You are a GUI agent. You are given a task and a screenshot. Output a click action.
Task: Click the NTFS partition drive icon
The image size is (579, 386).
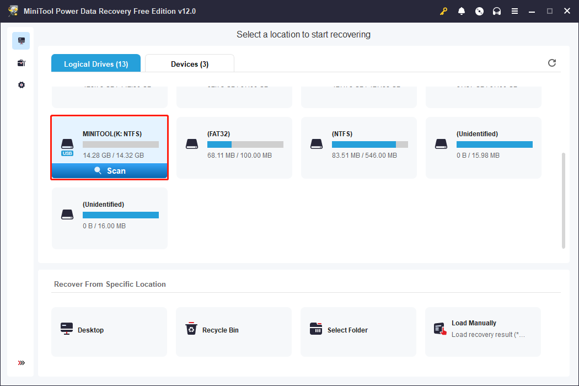(317, 144)
